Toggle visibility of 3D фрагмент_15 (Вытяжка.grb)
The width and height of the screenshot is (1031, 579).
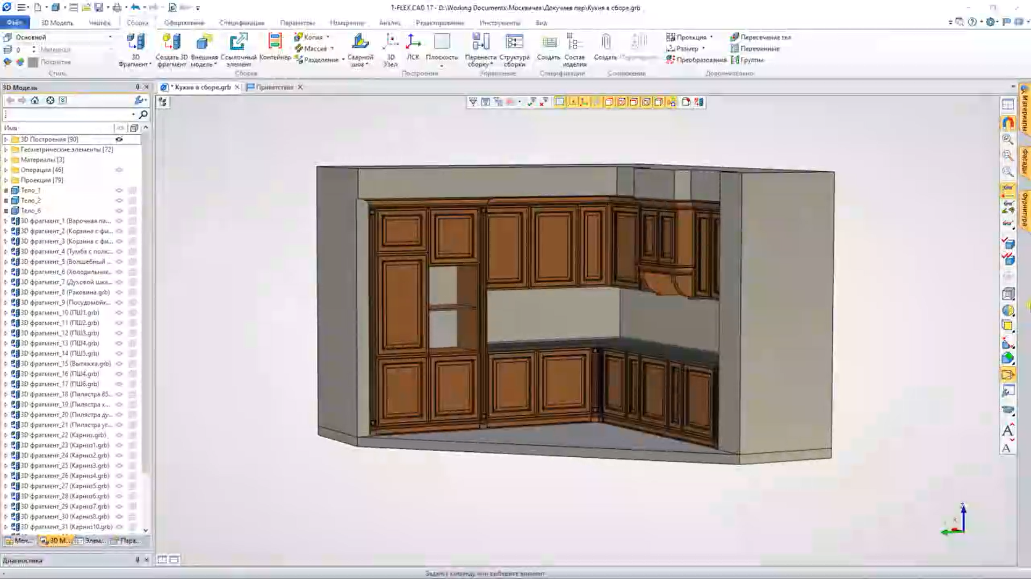(x=119, y=364)
